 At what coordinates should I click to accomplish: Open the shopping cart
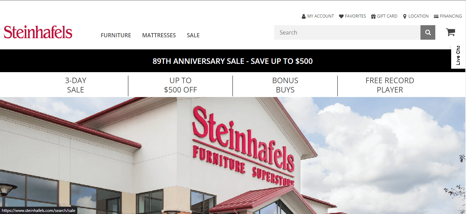point(450,32)
